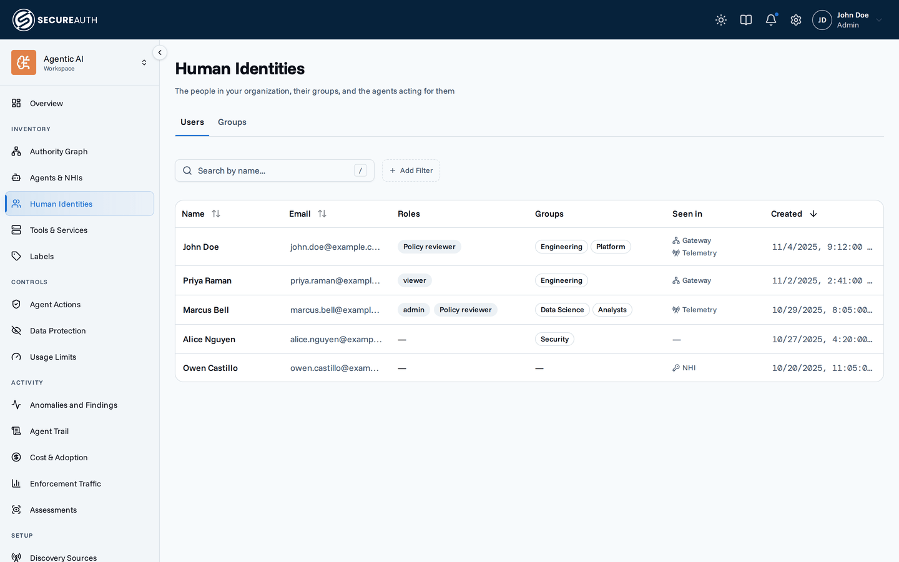Switch to the Users tab
This screenshot has width=899, height=562.
[192, 122]
